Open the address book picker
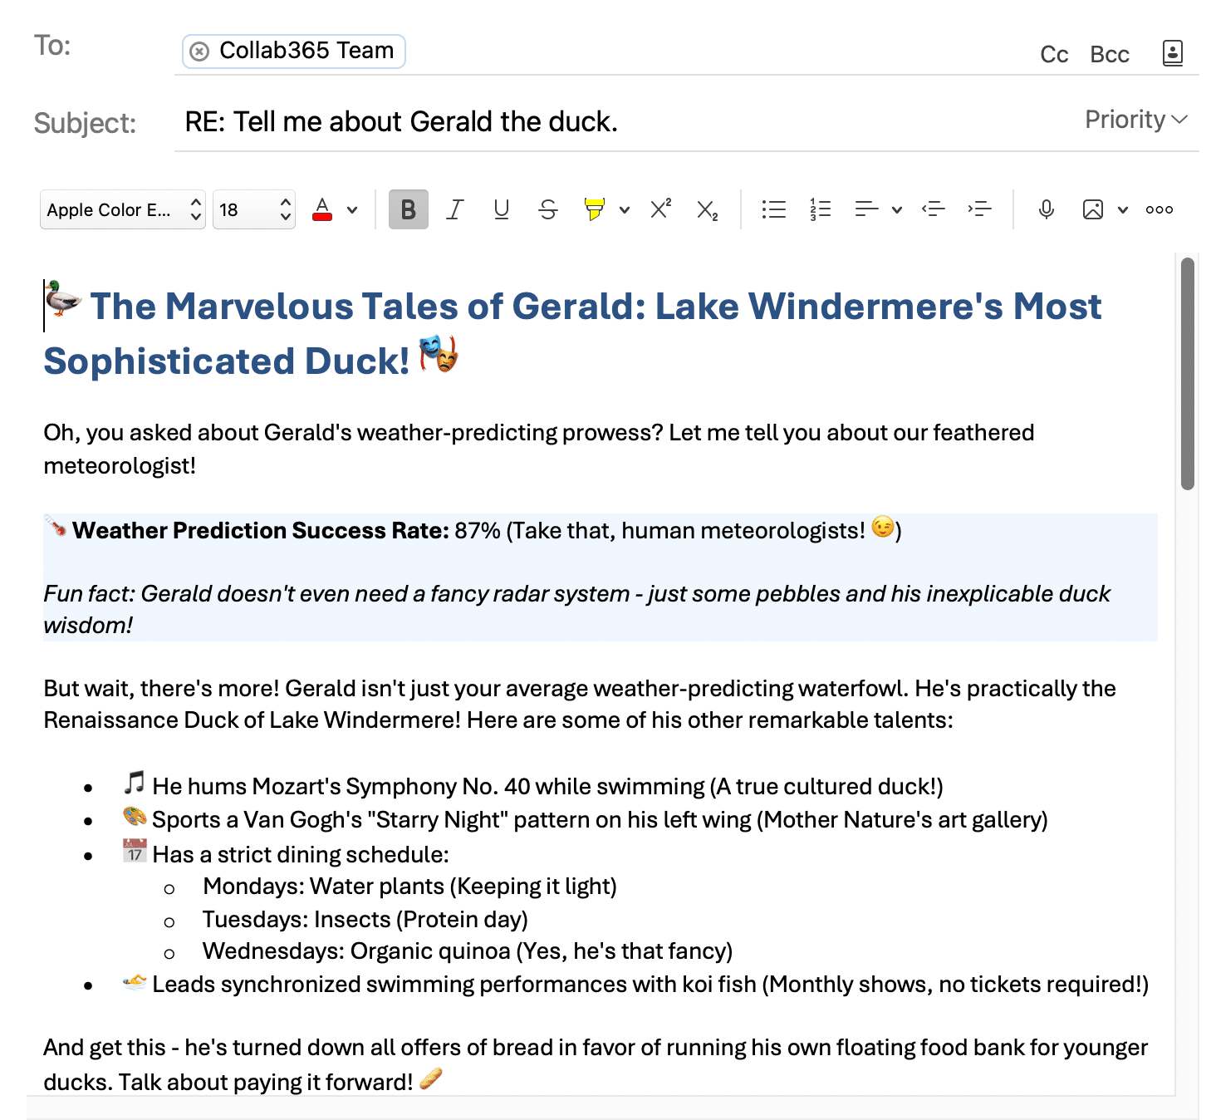Viewport: 1211px width, 1120px height. [x=1172, y=52]
